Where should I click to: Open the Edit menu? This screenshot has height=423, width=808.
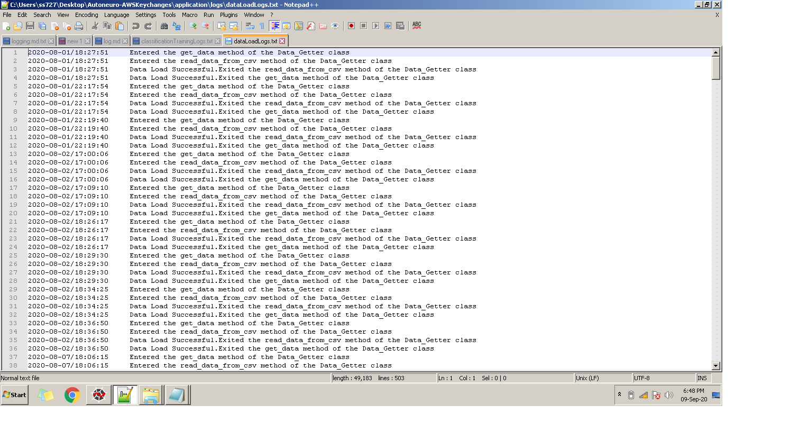coord(22,15)
